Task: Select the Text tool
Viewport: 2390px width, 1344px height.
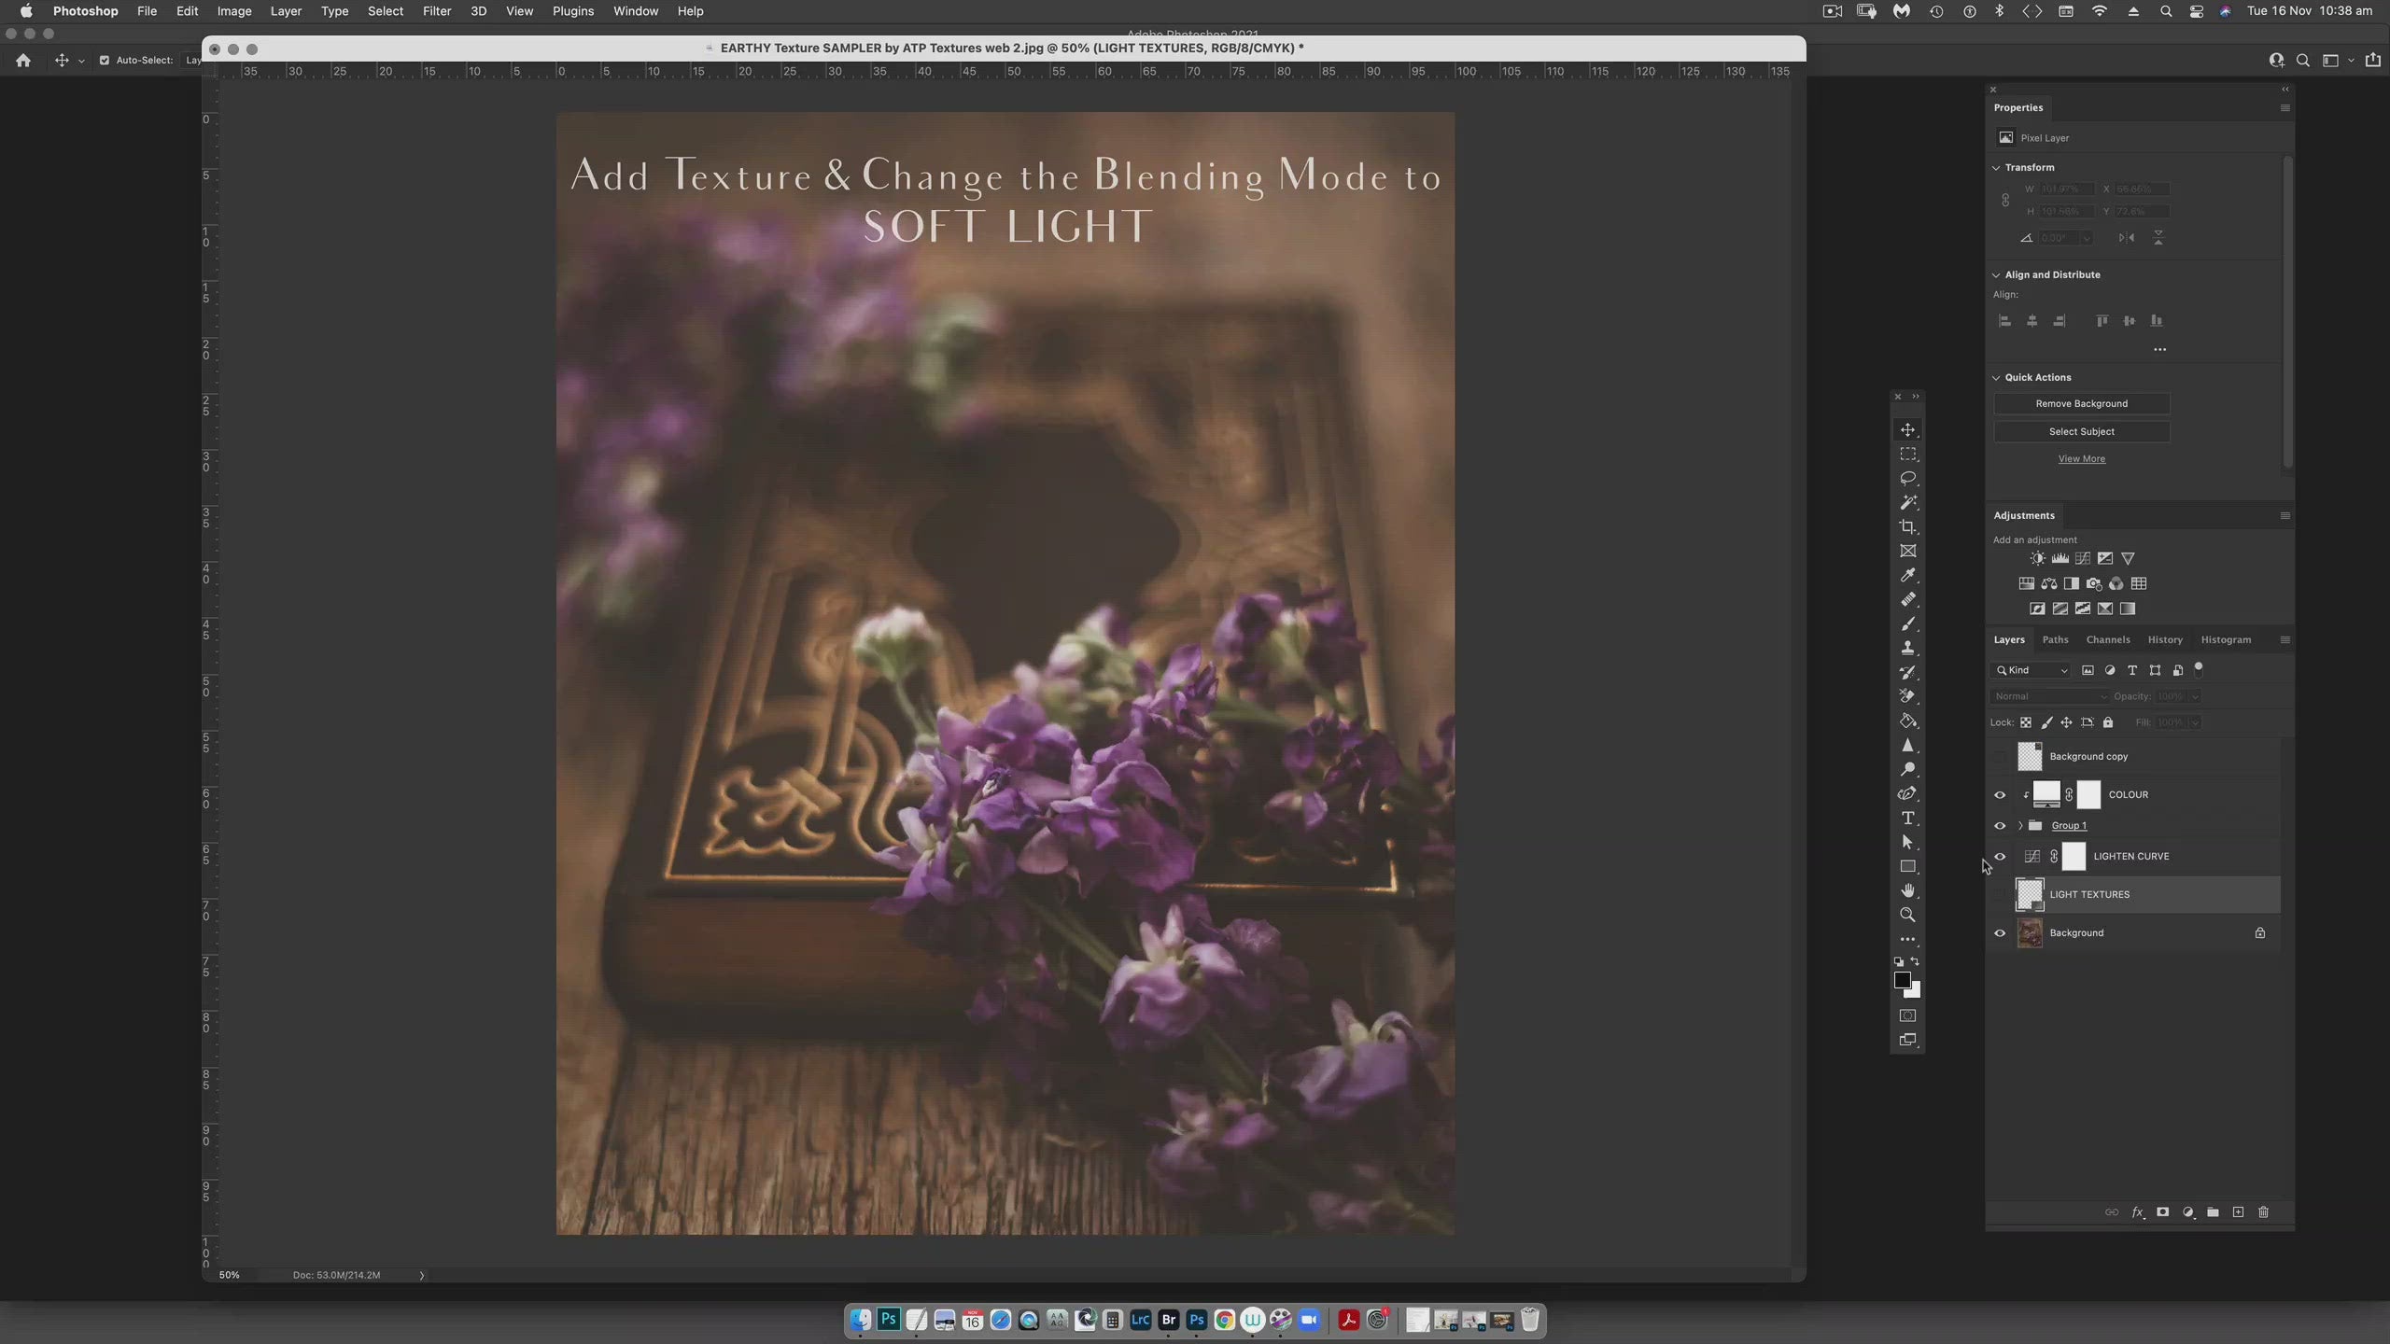Action: click(1907, 818)
